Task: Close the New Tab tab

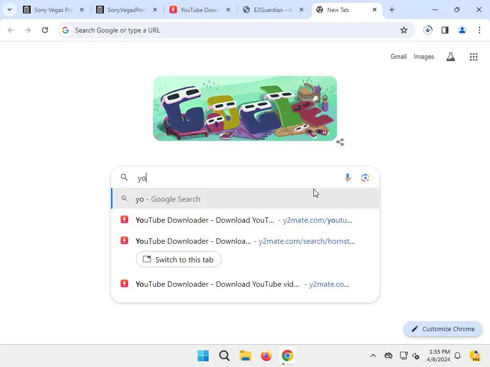Action: (x=374, y=10)
